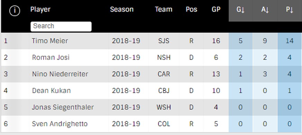Select SJS team cell
The width and height of the screenshot is (302, 135).
(164, 41)
